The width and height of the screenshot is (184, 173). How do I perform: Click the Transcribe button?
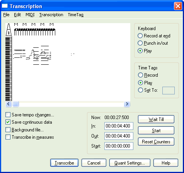pyautogui.click(x=64, y=163)
